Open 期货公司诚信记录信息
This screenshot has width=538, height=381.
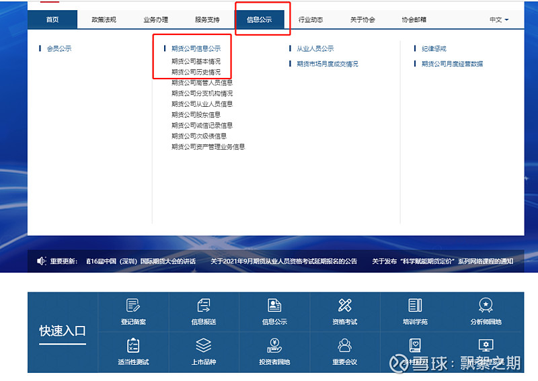pyautogui.click(x=202, y=125)
